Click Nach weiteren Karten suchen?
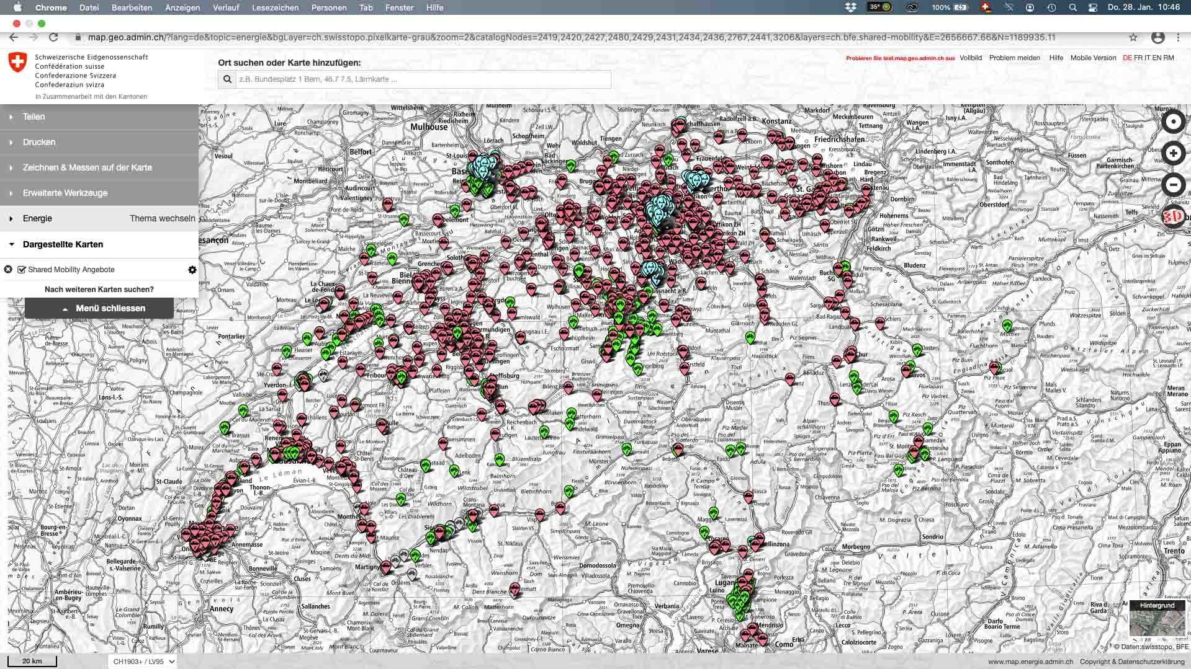 click(x=99, y=290)
